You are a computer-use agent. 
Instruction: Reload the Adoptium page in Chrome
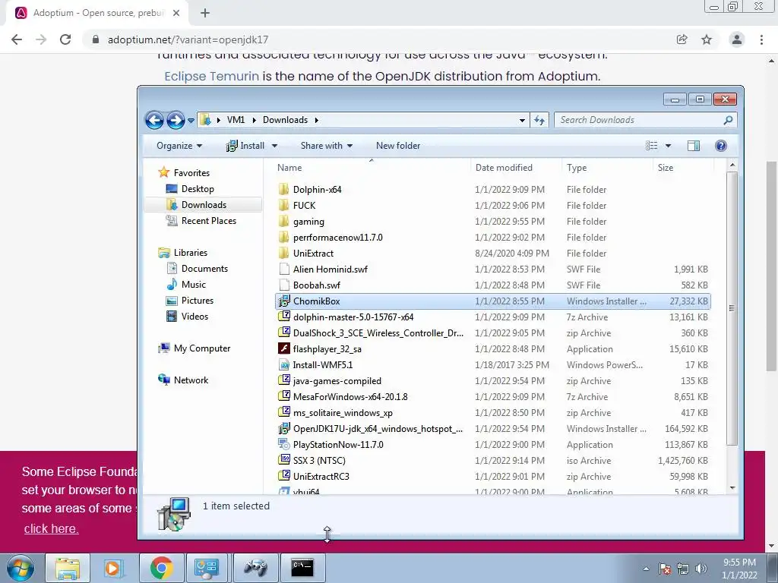(x=65, y=39)
